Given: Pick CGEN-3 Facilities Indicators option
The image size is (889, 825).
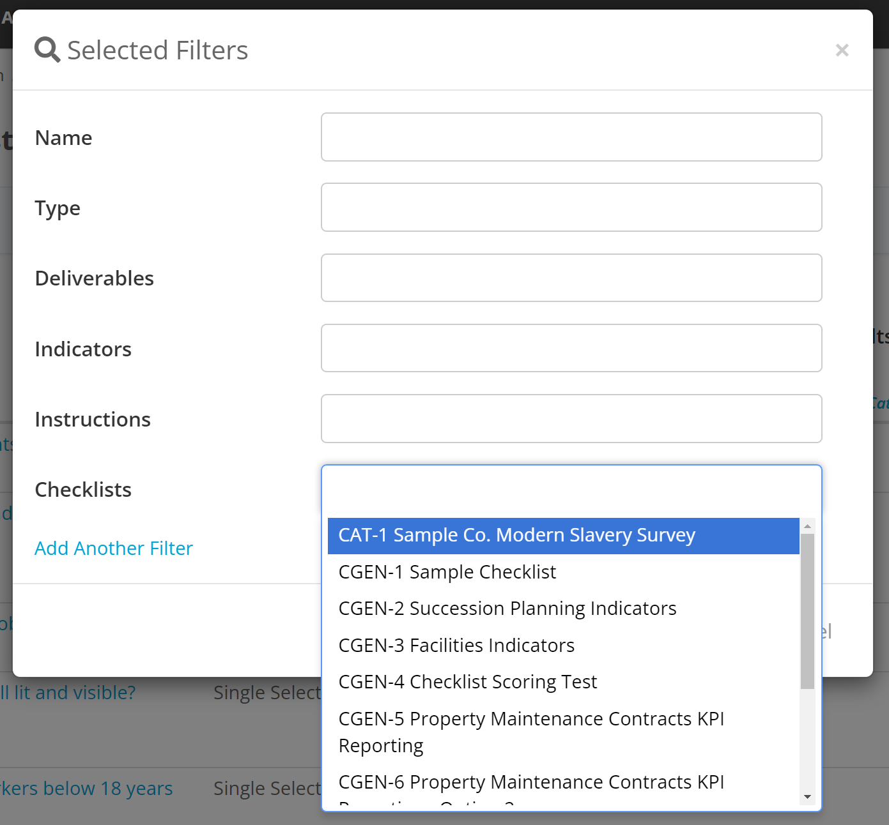Looking at the screenshot, I should [456, 646].
